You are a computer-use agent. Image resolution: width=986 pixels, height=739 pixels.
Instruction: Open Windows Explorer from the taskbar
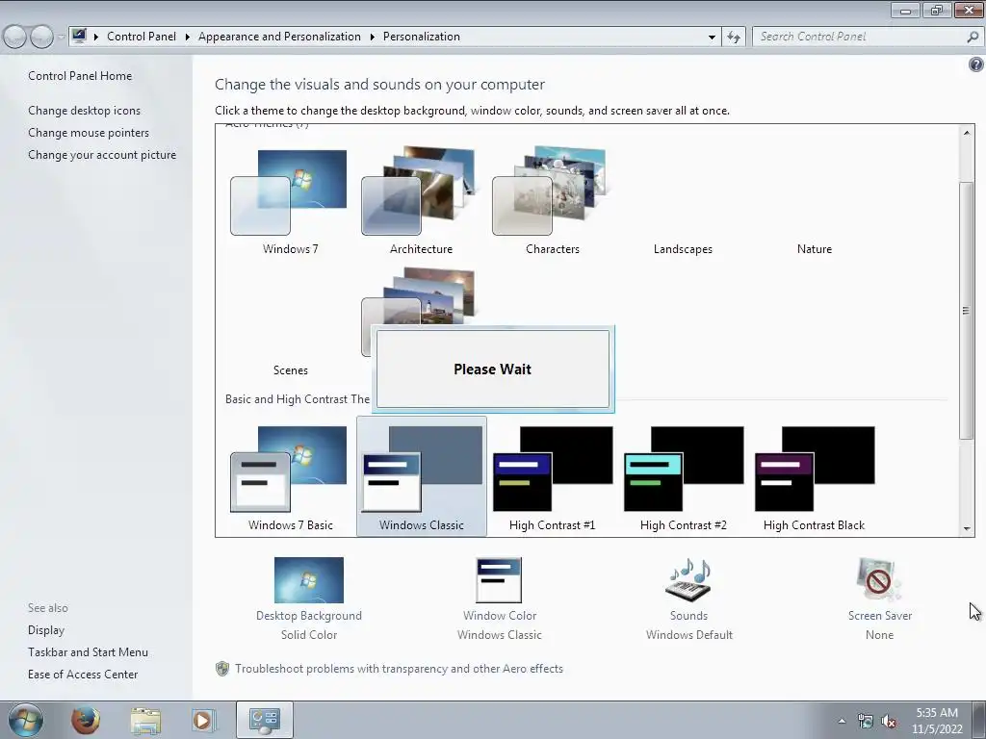(x=145, y=720)
